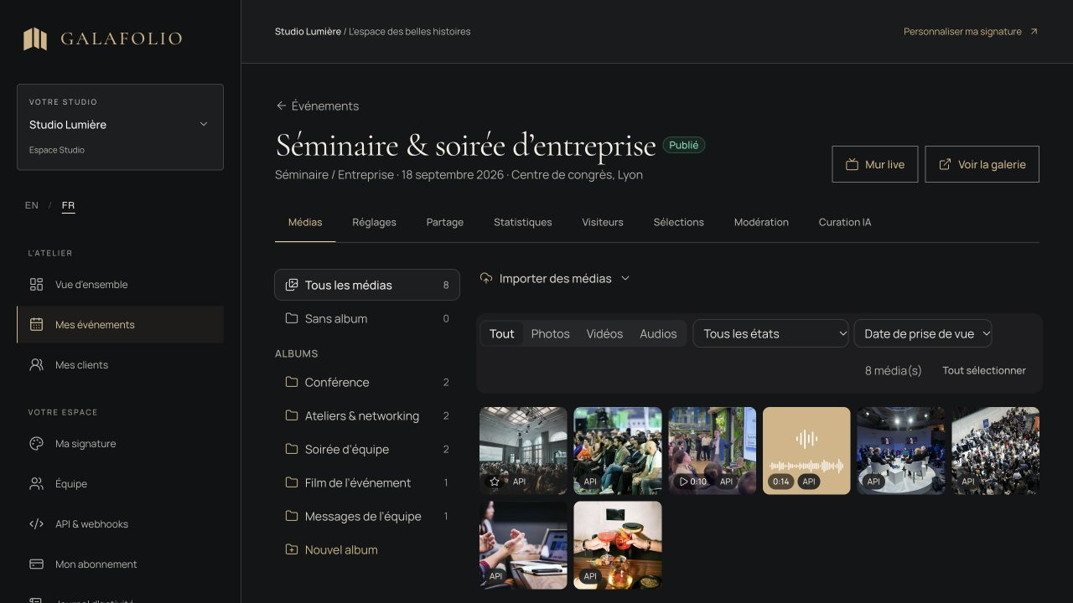Go to the Statistiques tab
Screen dimensions: 1073x603
coord(522,223)
